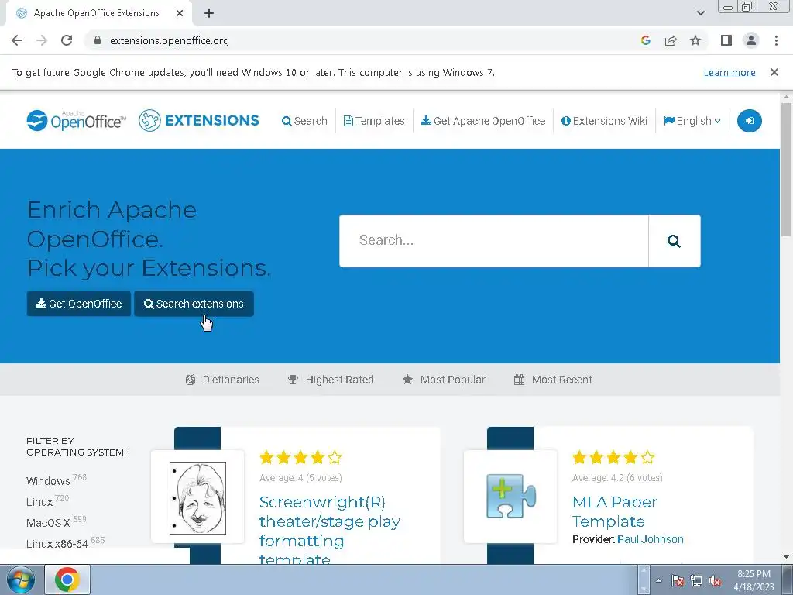Bookmark this page with the star
The height and width of the screenshot is (595, 793).
695,40
